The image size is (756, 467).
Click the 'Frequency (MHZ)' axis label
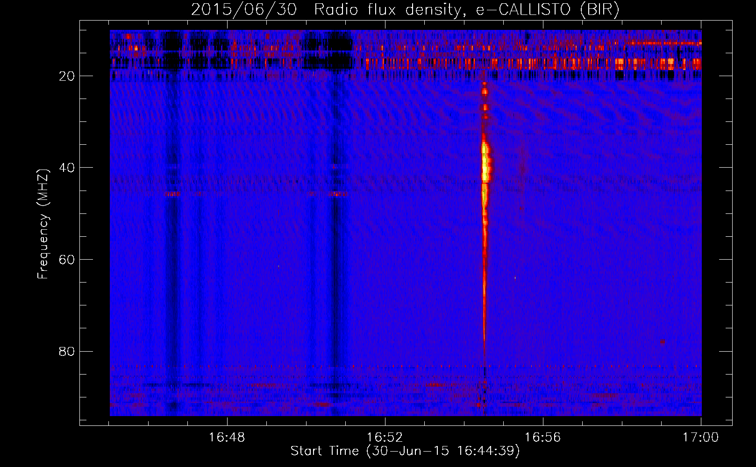(43, 224)
